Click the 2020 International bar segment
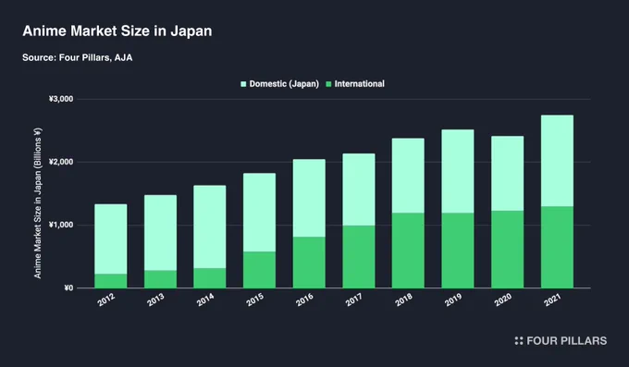The image size is (629, 367). (x=508, y=249)
